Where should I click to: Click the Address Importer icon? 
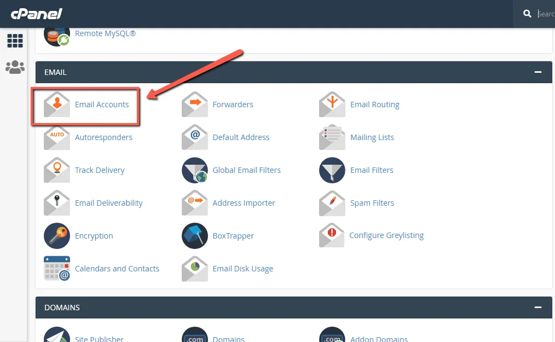click(195, 203)
